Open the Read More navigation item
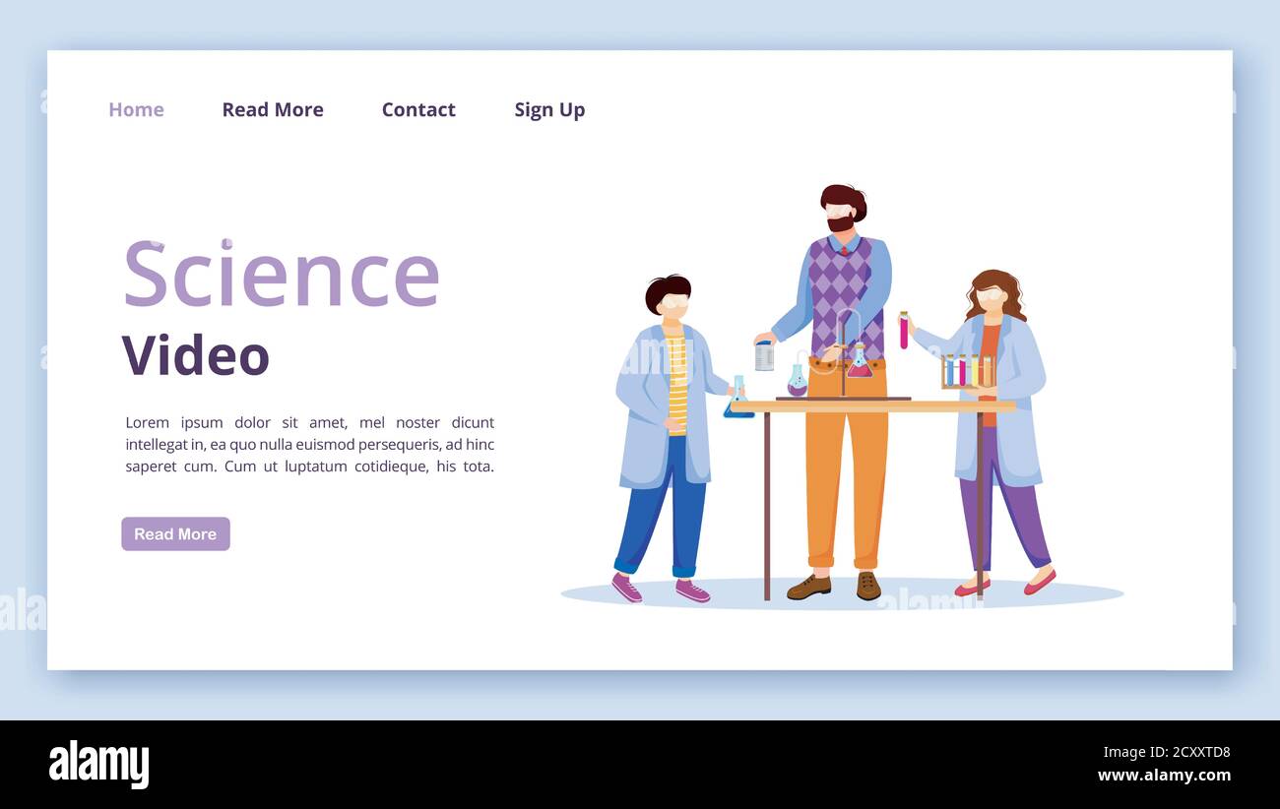This screenshot has height=809, width=1280. (273, 109)
